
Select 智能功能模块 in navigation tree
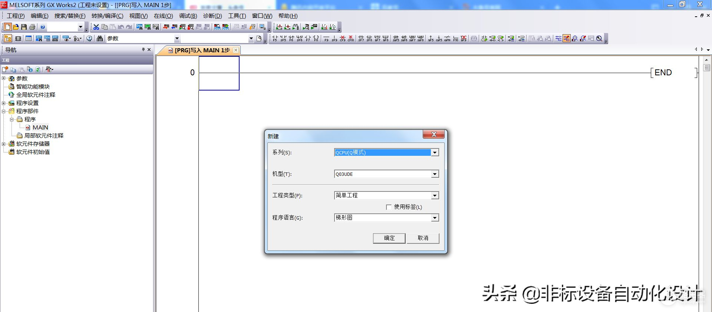click(x=33, y=86)
